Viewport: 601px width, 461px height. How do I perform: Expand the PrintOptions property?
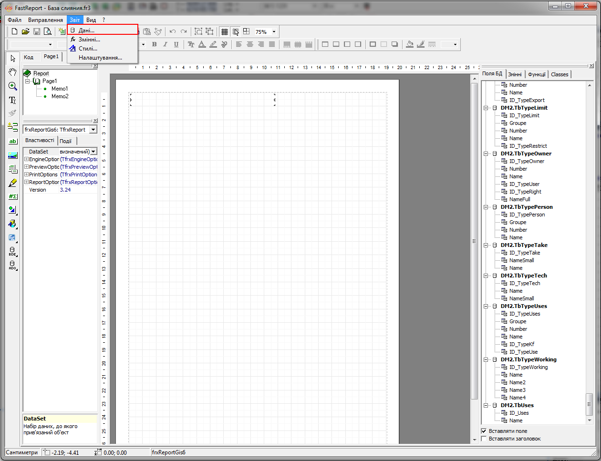point(27,174)
